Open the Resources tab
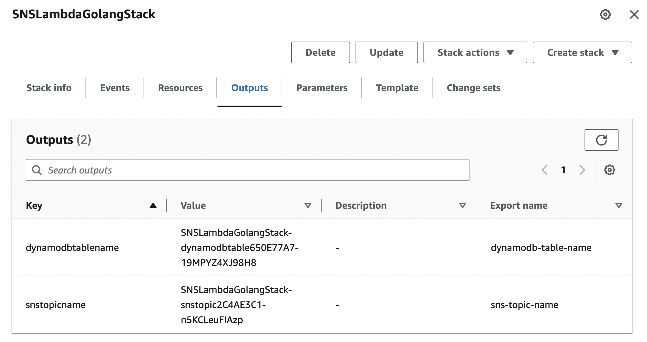 [180, 88]
